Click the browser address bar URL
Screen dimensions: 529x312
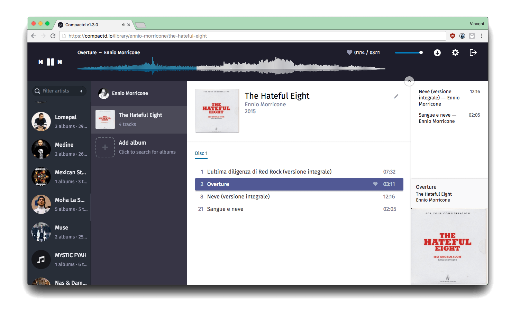[253, 36]
